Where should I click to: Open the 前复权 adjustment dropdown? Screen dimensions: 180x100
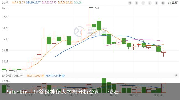click(173, 3)
